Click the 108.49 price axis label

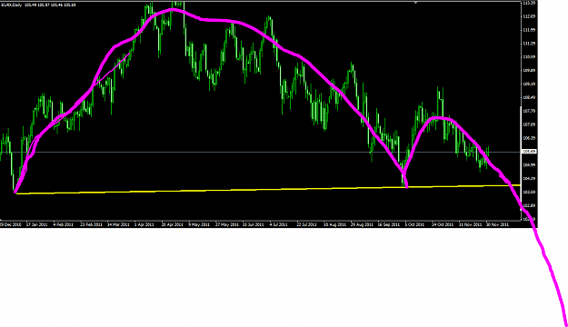(529, 97)
